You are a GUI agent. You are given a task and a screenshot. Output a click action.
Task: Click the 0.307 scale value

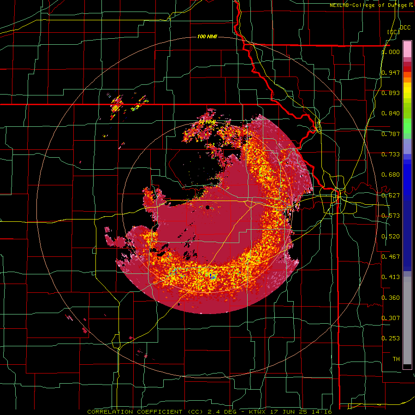[391, 318]
